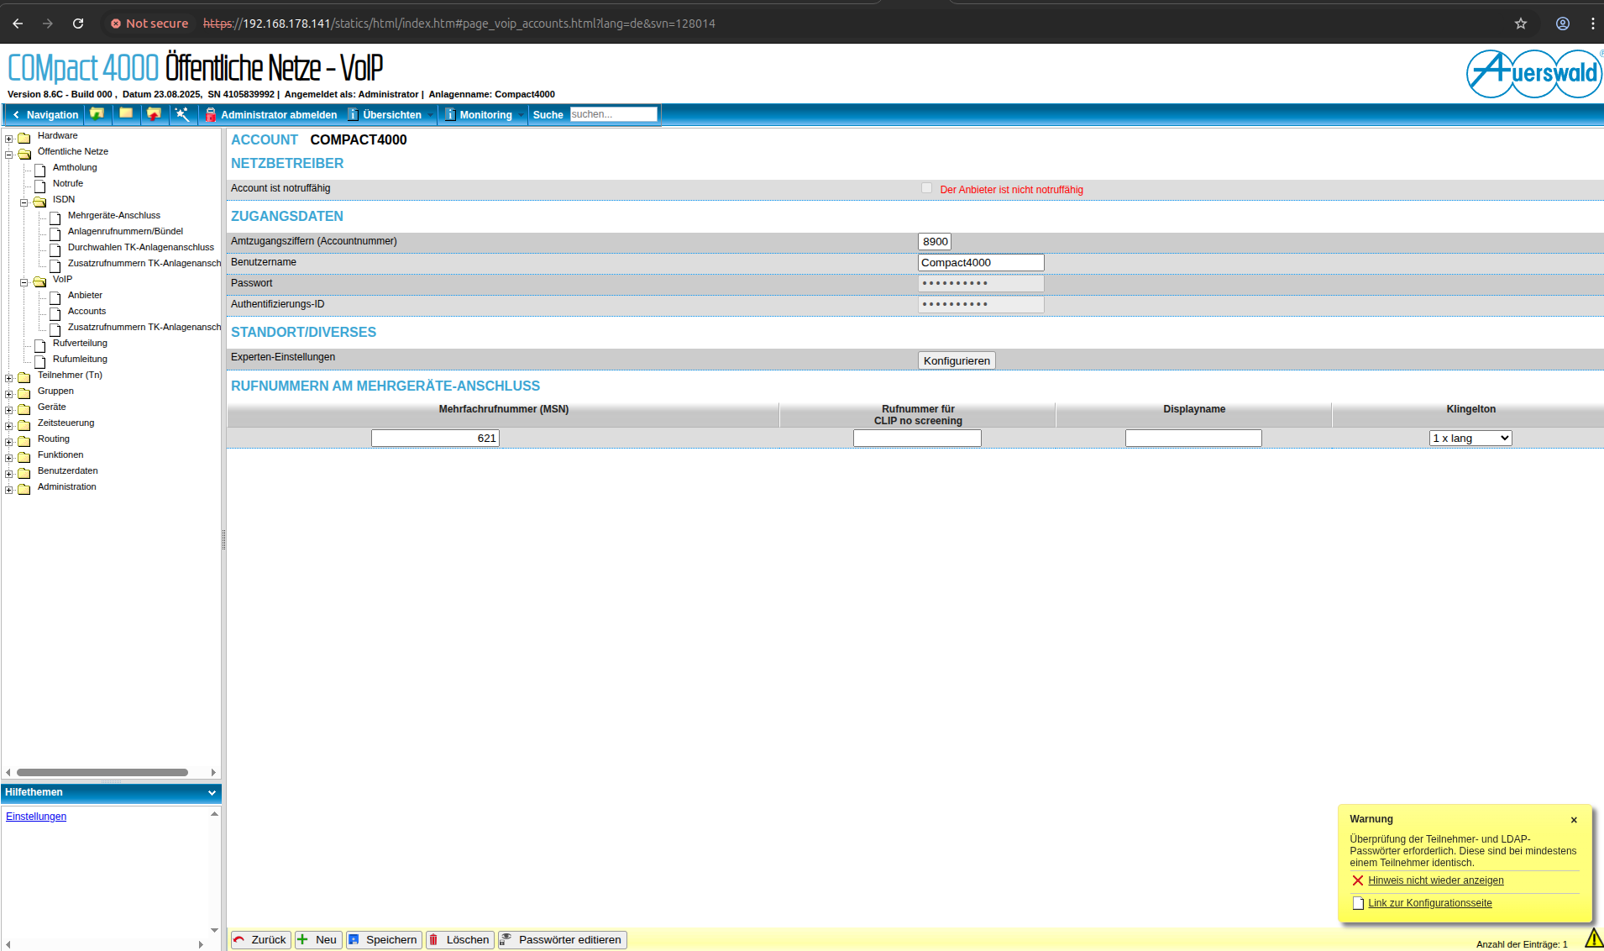
Task: Click the Konfigurieren button
Action: pyautogui.click(x=957, y=360)
